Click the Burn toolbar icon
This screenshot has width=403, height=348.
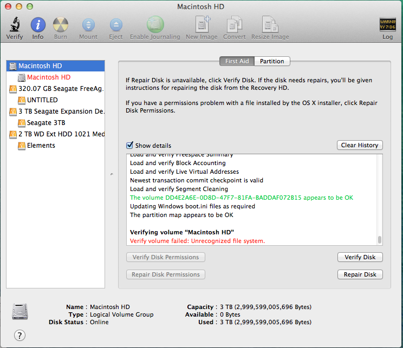point(61,25)
